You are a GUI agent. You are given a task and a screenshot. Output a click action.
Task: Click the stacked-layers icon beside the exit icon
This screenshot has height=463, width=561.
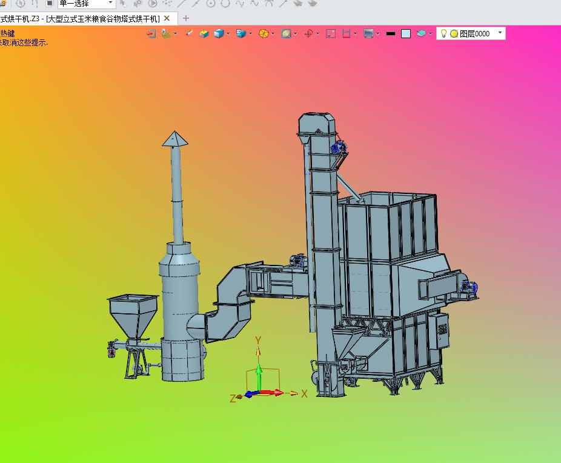165,33
